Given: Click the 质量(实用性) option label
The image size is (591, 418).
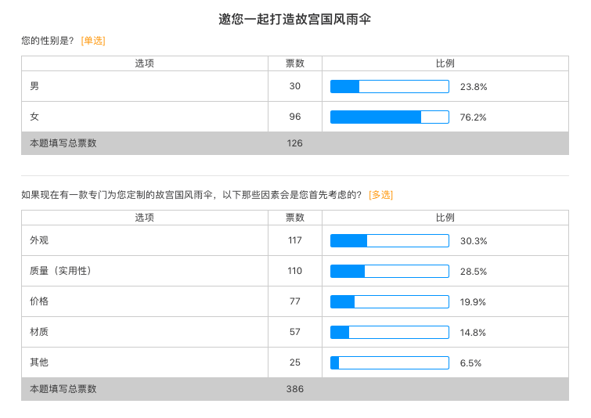Looking at the screenshot, I should [60, 271].
